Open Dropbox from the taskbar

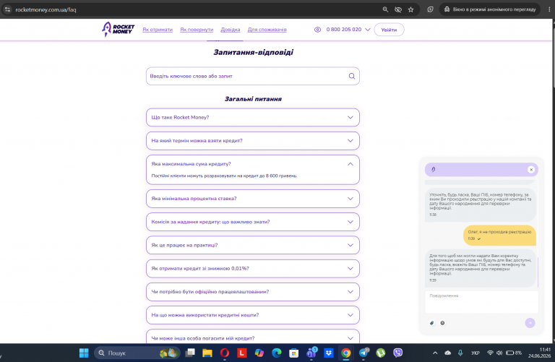329,353
